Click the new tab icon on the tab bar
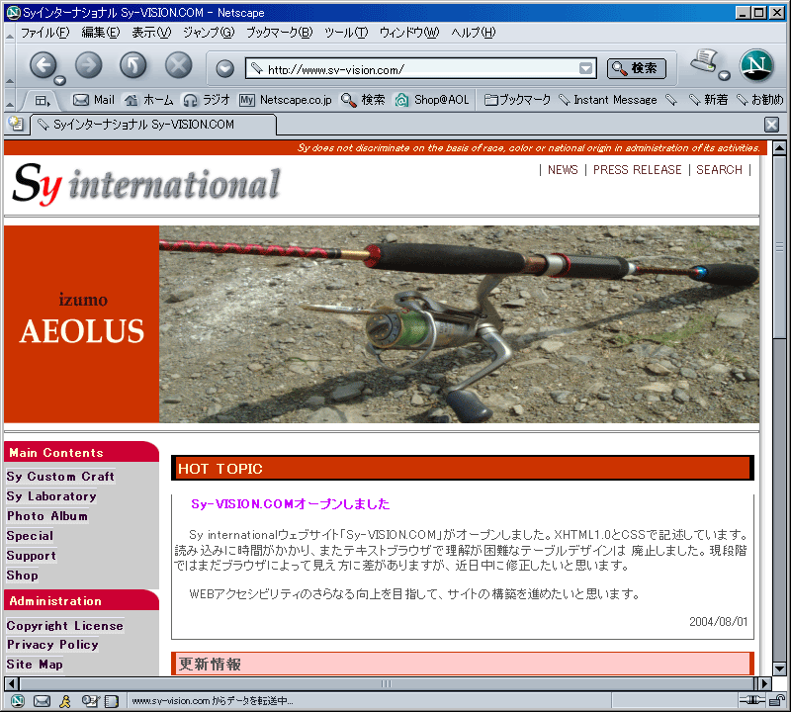Viewport: 791px width, 712px height. coord(16,124)
